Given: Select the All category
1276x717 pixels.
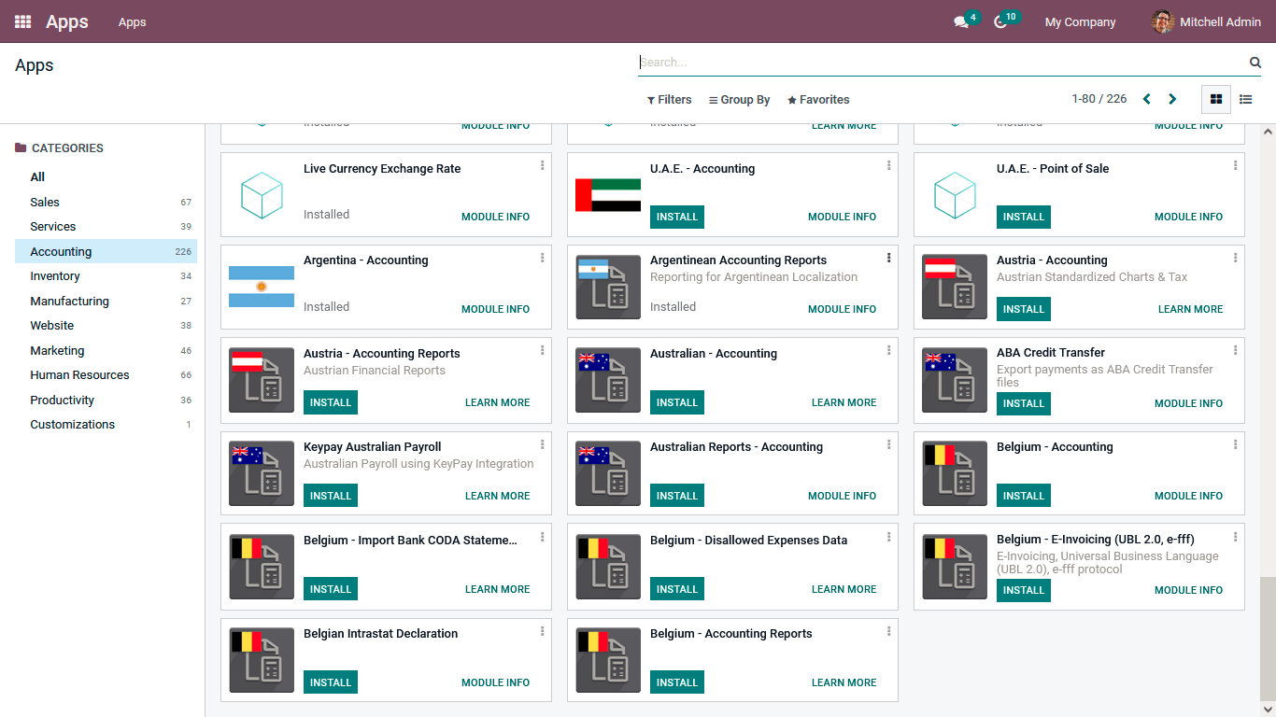Looking at the screenshot, I should tap(106, 176).
